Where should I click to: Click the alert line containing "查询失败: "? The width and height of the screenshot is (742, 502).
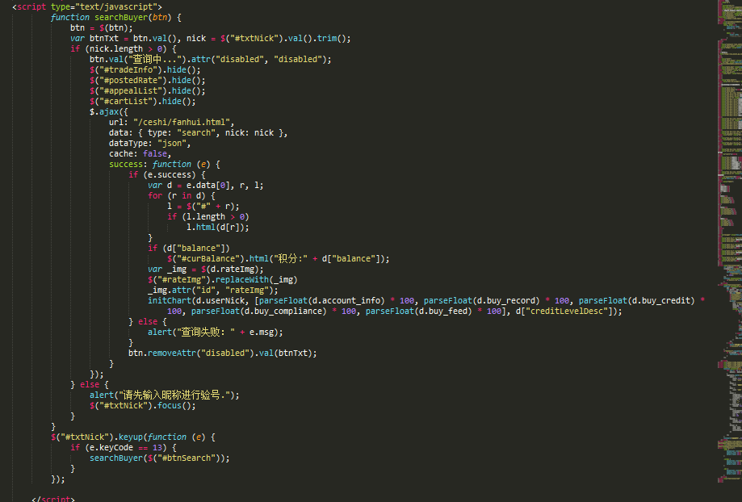pos(216,332)
